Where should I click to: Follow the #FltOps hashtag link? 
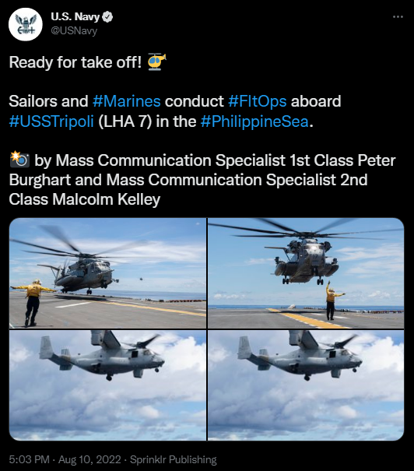pos(258,101)
